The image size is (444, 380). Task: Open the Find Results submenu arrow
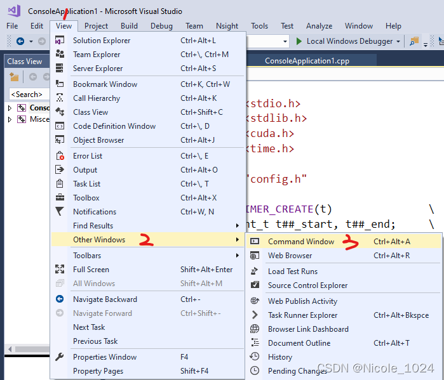tap(238, 226)
